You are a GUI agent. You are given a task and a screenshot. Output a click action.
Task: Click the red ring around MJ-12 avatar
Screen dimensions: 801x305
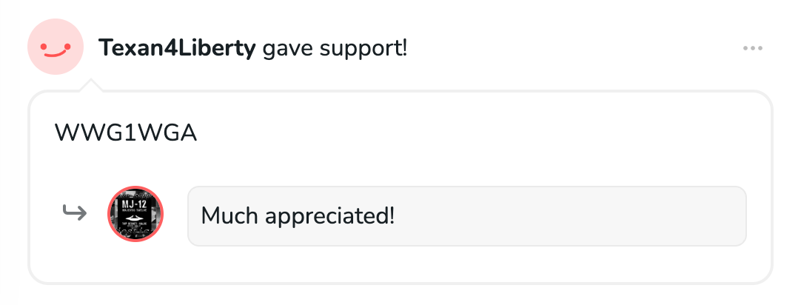(110, 215)
